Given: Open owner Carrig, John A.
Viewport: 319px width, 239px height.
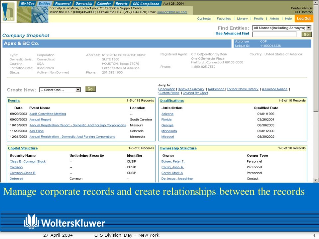Looking at the screenshot, I should pyautogui.click(x=172, y=167).
